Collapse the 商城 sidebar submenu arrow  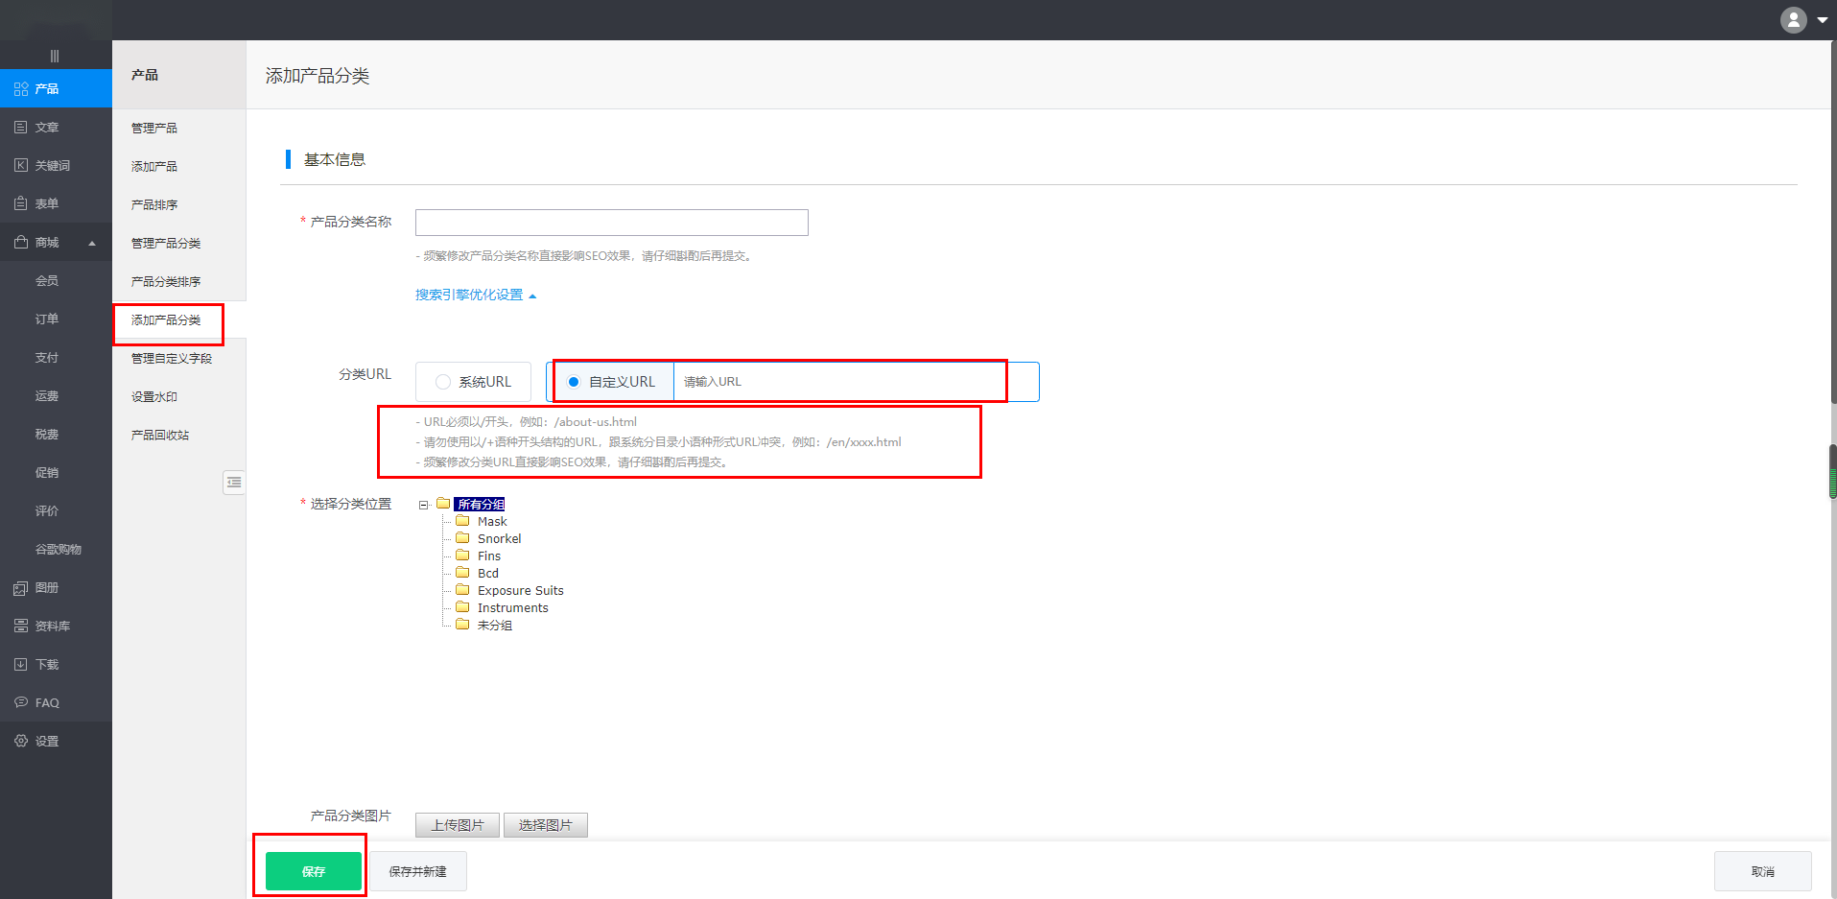pos(92,243)
